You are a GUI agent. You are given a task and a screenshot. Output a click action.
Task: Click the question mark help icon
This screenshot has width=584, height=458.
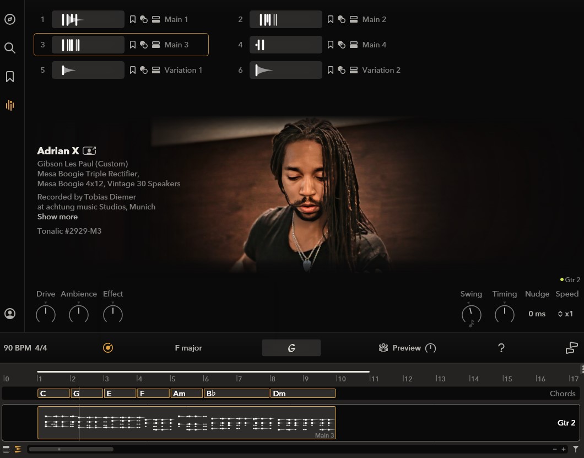tap(501, 348)
